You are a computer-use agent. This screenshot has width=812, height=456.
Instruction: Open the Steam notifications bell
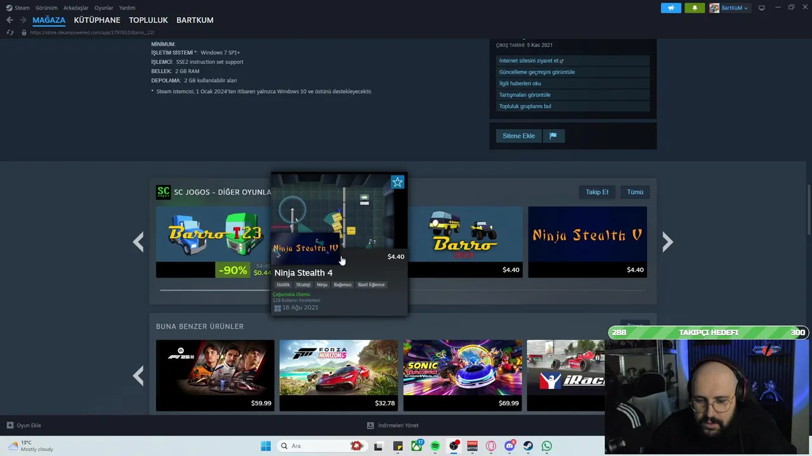coord(695,8)
